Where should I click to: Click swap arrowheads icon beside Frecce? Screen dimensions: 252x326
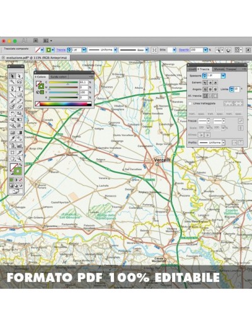coord(241,121)
